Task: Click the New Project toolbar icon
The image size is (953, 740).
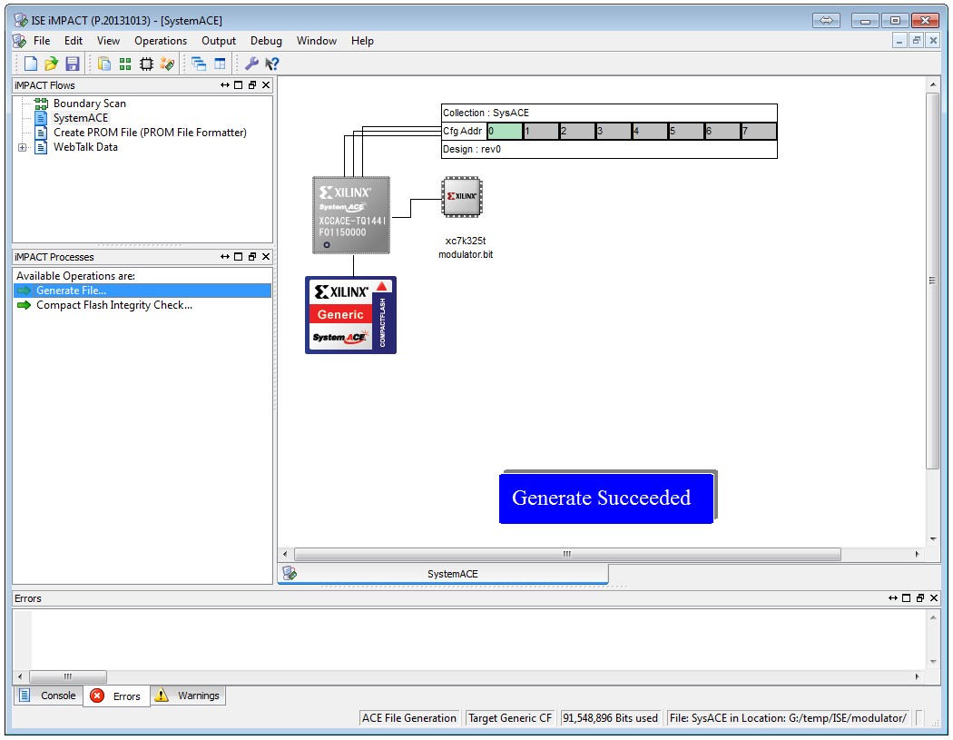Action: (x=31, y=64)
